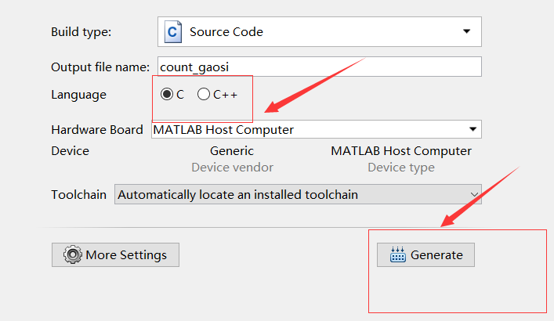Open the Build type dropdown arrow

point(467,32)
